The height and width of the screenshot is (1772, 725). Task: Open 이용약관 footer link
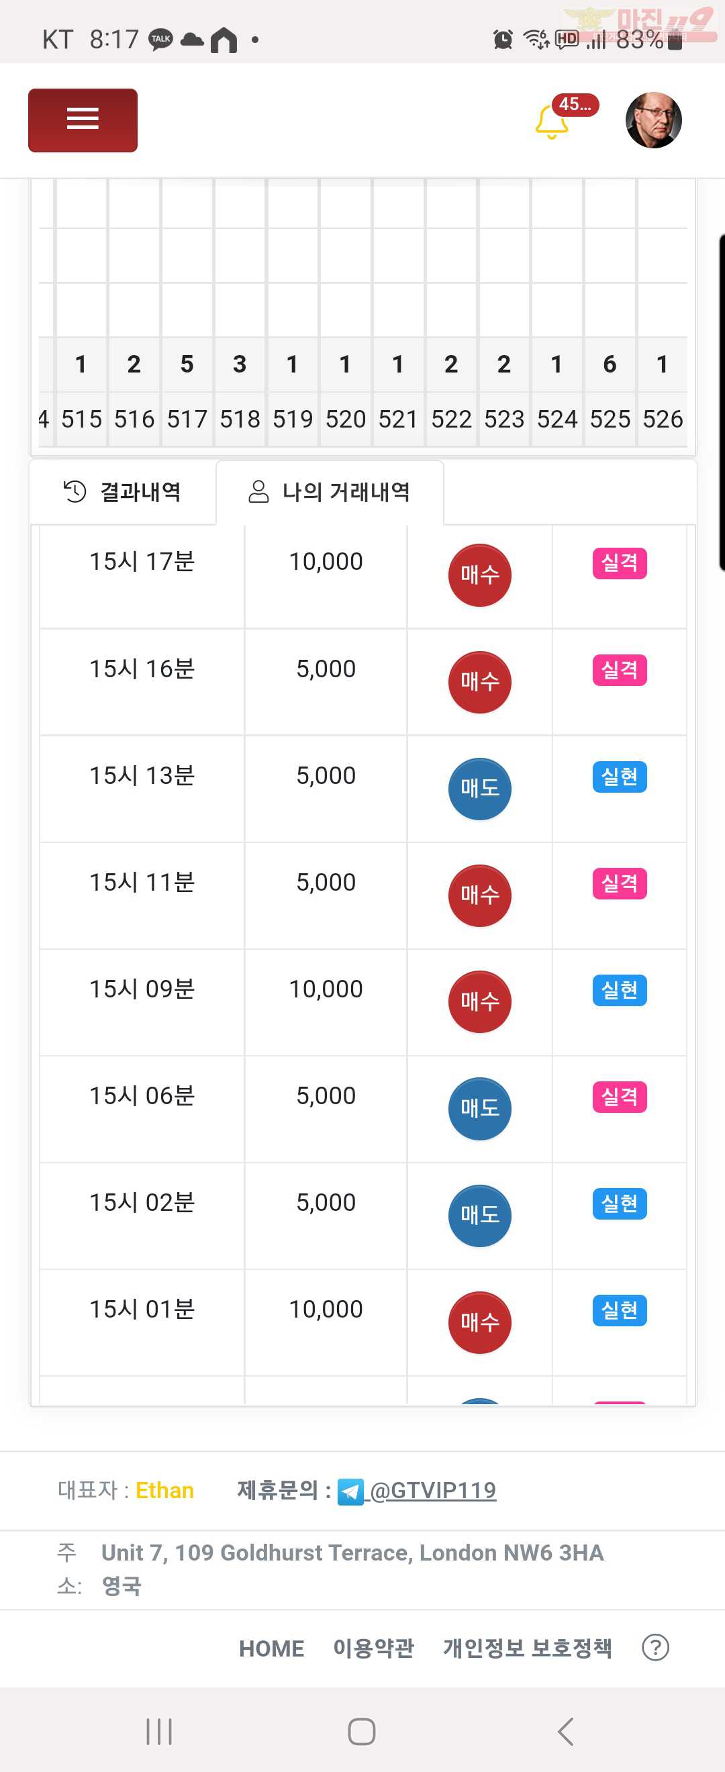click(x=373, y=1648)
